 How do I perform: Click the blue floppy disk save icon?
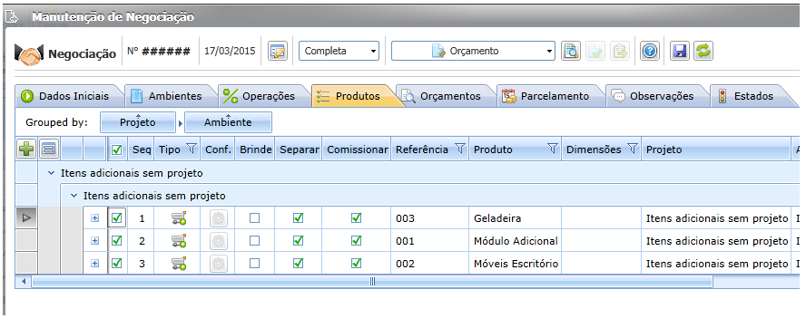(x=680, y=52)
